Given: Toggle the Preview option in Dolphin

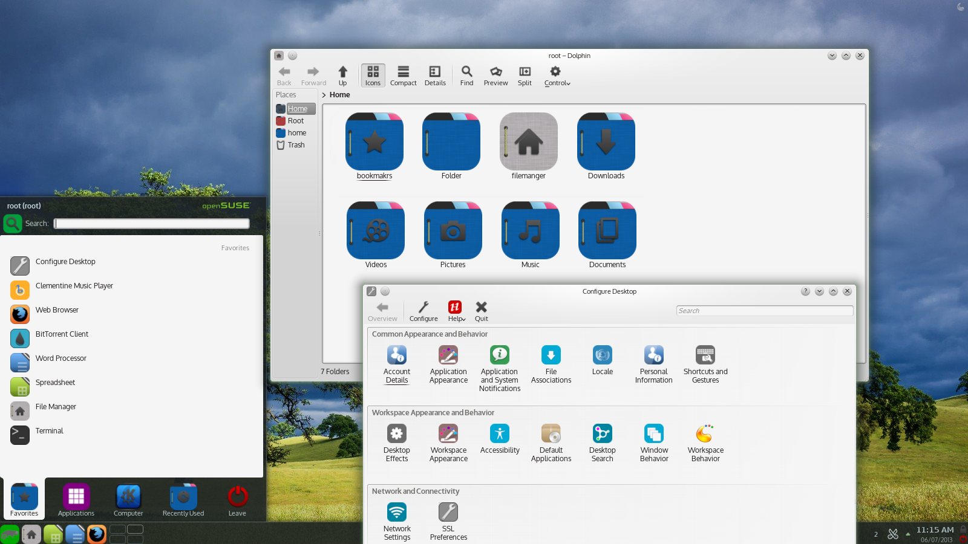Looking at the screenshot, I should [496, 76].
